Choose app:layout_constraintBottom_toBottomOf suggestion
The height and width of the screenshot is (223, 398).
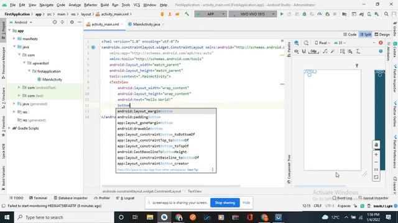[166, 134]
